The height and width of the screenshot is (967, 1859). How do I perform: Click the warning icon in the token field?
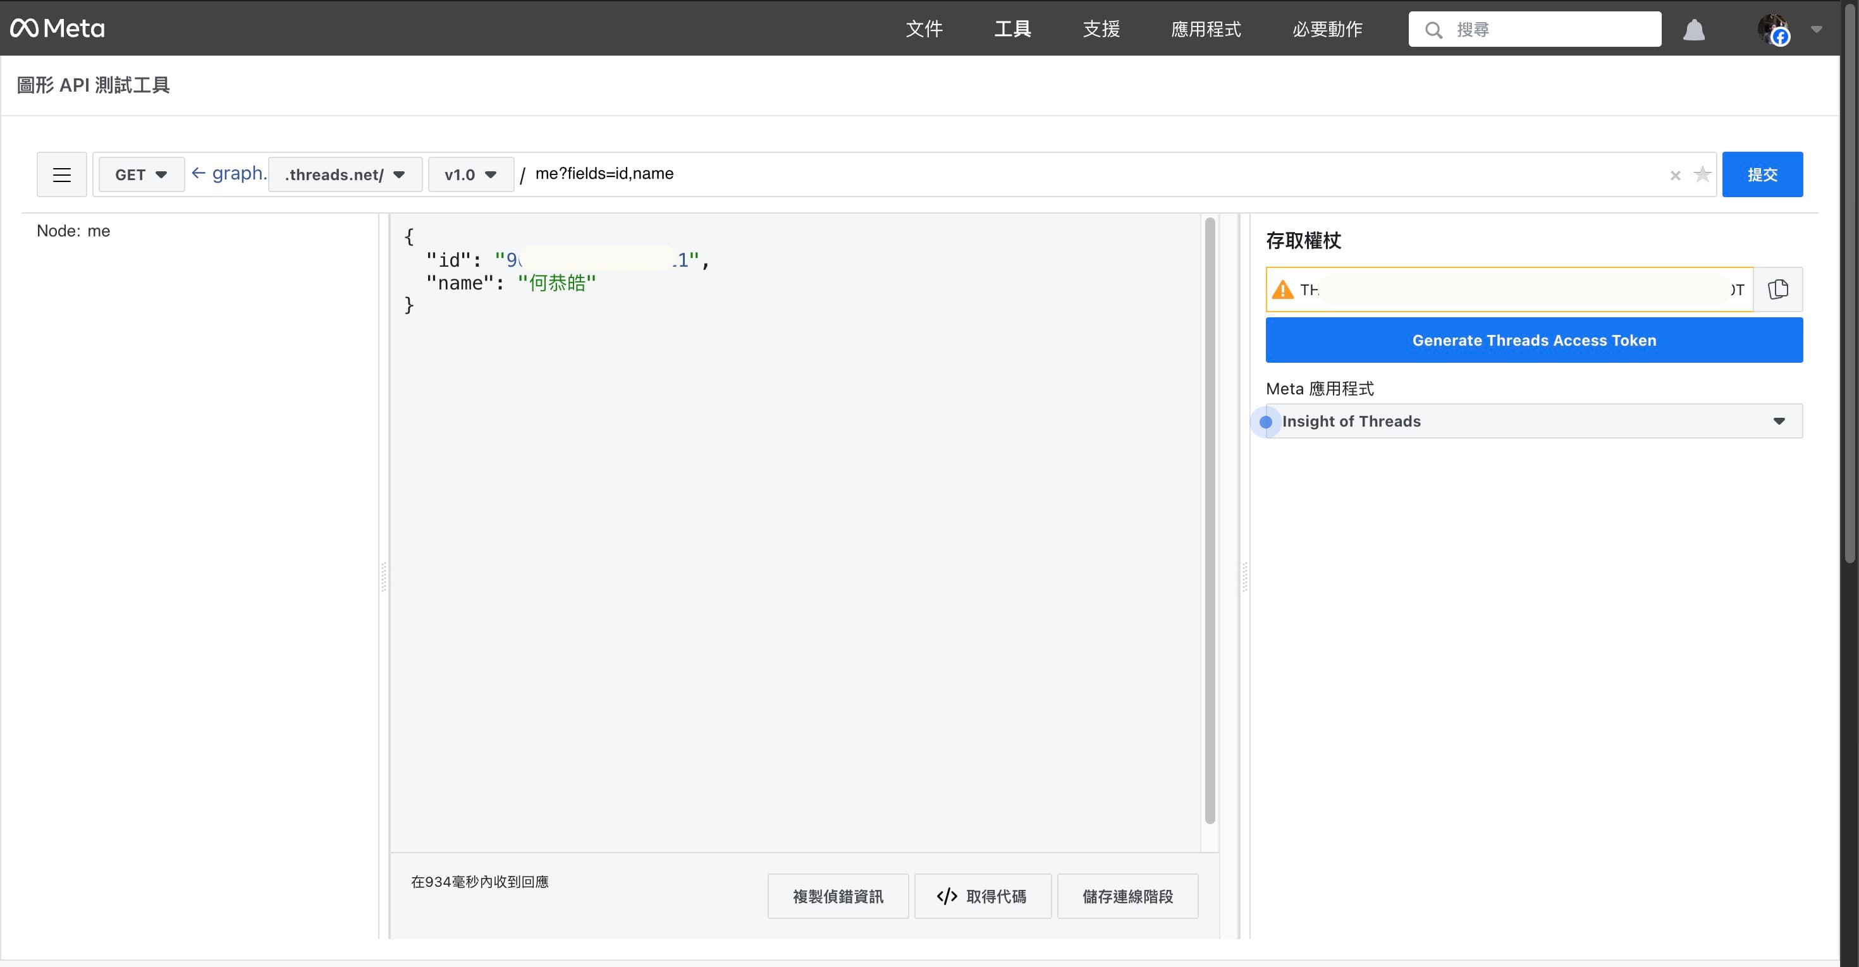coord(1284,289)
